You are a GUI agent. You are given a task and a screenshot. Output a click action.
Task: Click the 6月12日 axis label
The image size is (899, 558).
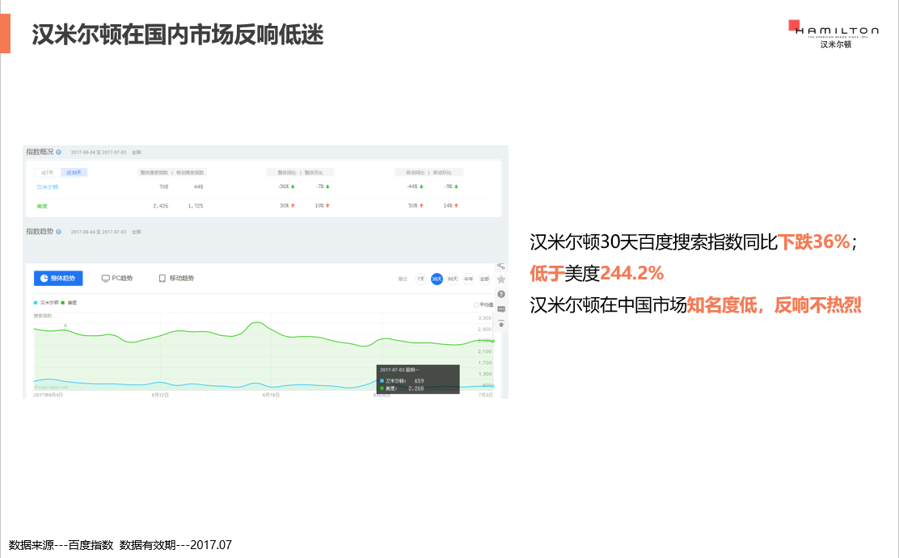[160, 396]
